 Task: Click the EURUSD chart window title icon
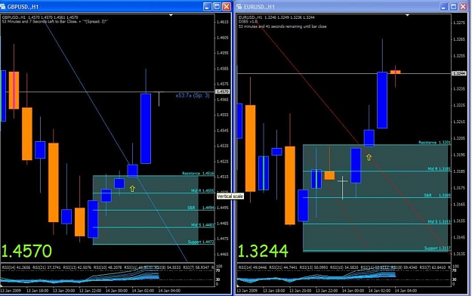point(239,7)
